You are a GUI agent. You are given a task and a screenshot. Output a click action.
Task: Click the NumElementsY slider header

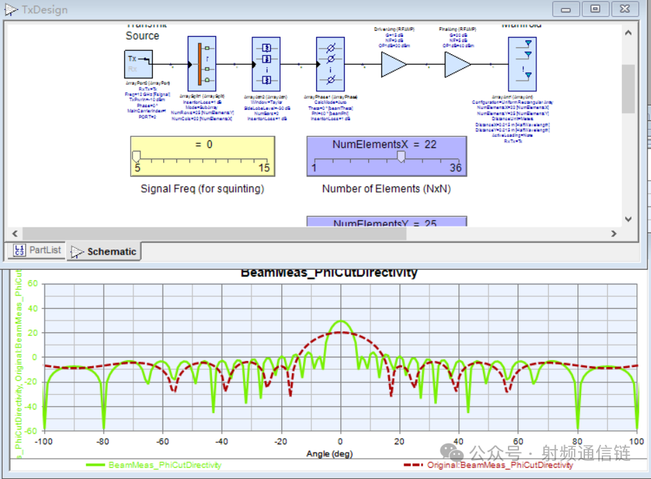pos(386,222)
